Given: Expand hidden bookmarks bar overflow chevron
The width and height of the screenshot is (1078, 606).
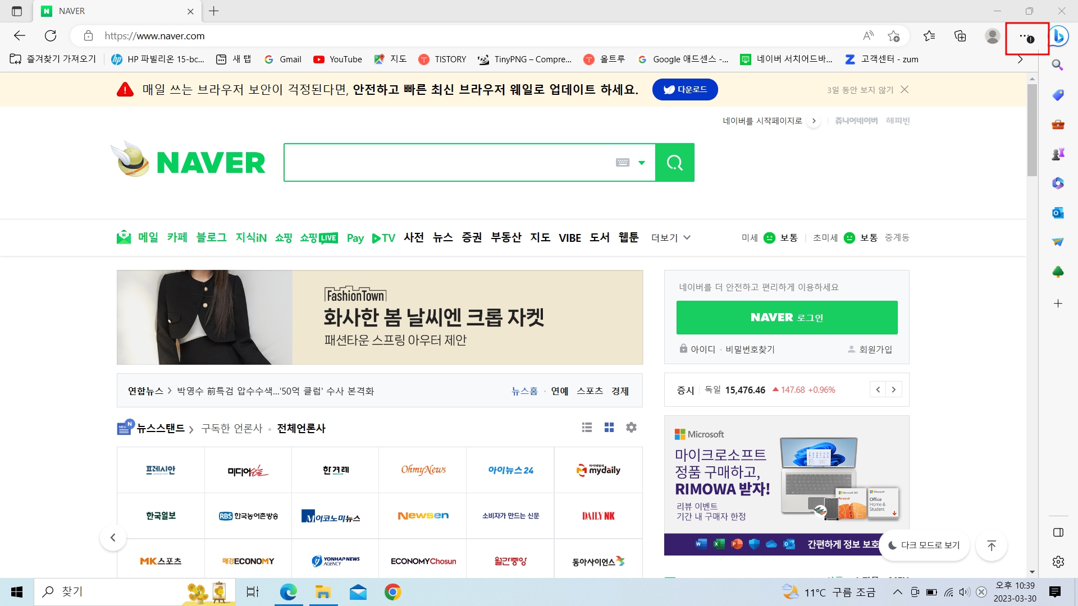Looking at the screenshot, I should pos(1020,59).
